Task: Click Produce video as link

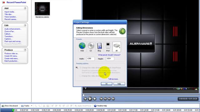Action: (12, 54)
